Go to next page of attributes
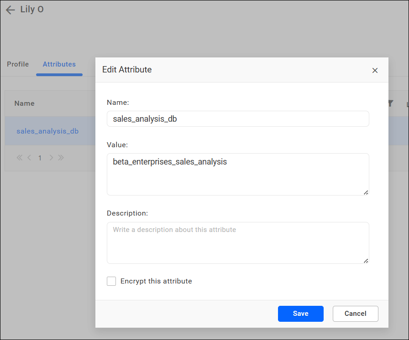 tap(51, 158)
